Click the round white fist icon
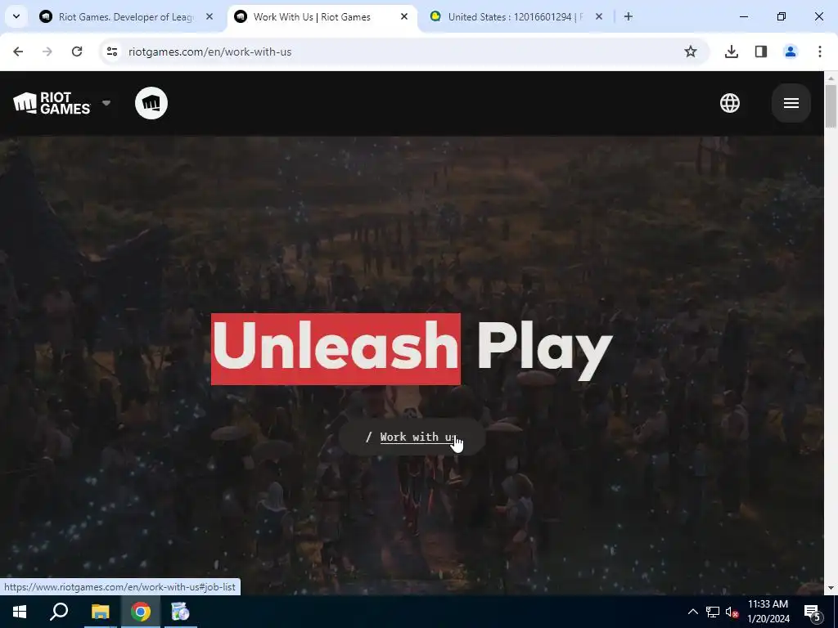Screen dimensions: 838x628 (x=151, y=103)
